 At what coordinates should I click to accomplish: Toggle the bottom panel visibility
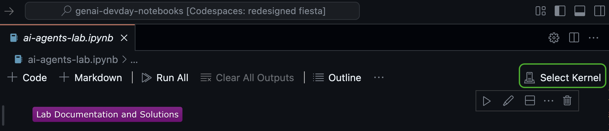[580, 11]
